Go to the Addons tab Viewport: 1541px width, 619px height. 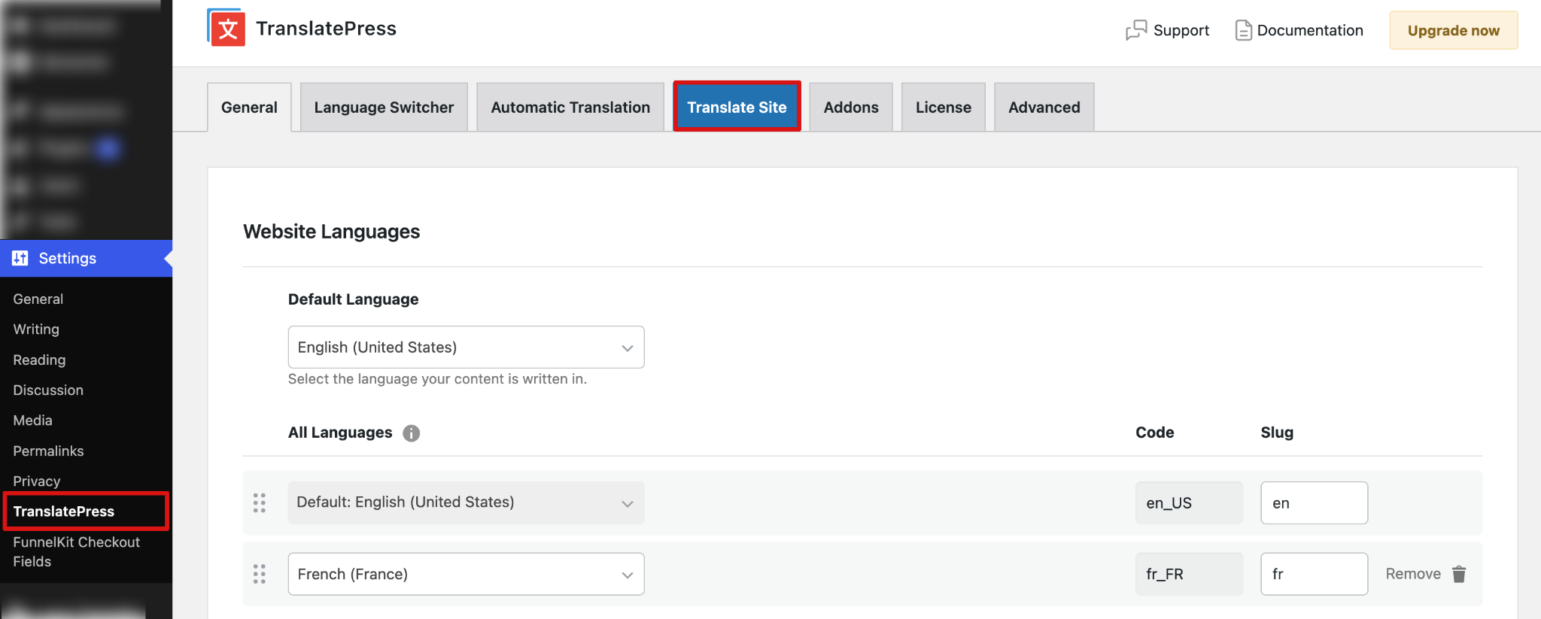851,108
